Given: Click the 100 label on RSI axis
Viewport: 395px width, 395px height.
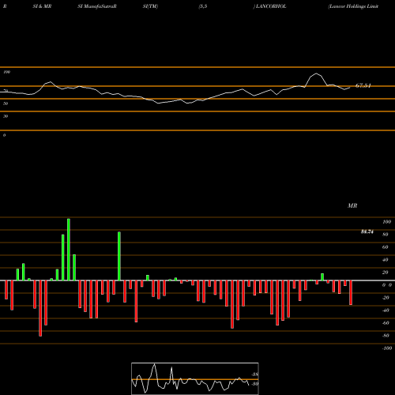Looking at the screenshot, I should coord(6,72).
